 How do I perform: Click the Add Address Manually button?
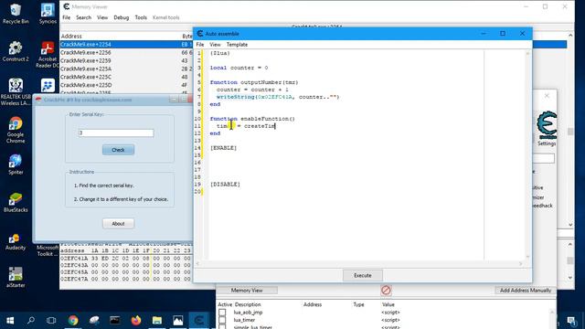pyautogui.click(x=526, y=291)
